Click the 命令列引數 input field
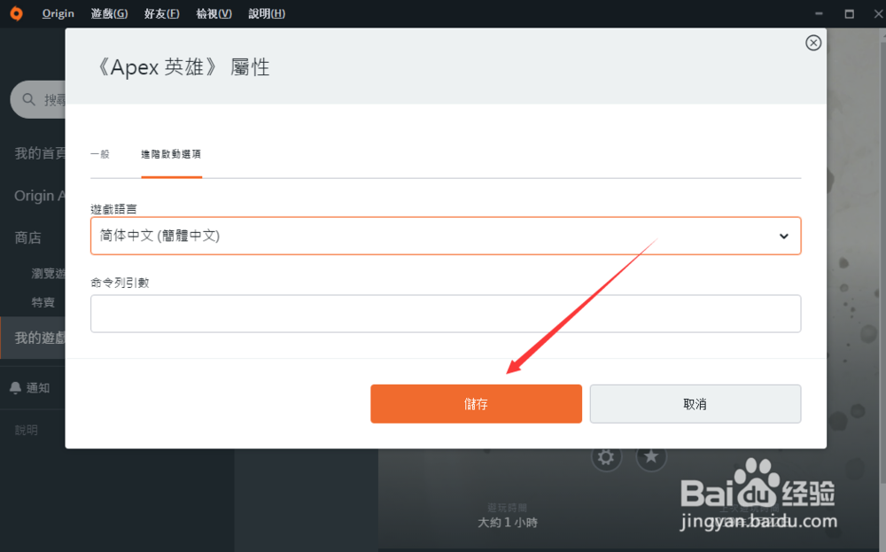This screenshot has width=886, height=552. 446,314
